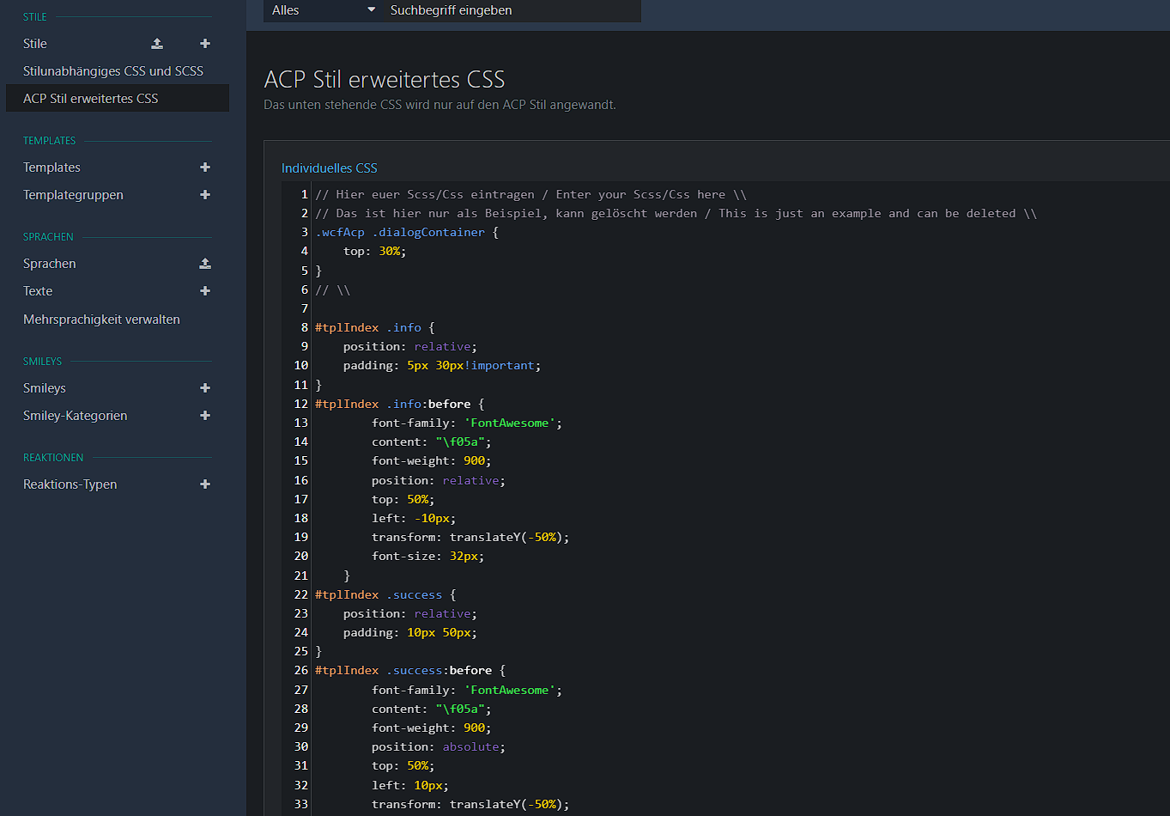Click the upload icon beside Sprachen

click(x=205, y=264)
